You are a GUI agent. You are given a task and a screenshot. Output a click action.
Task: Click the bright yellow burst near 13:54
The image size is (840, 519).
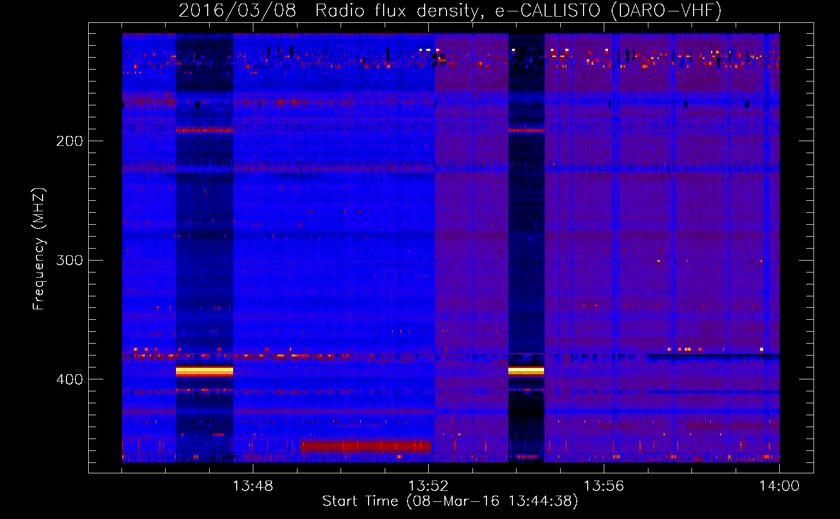coord(526,371)
